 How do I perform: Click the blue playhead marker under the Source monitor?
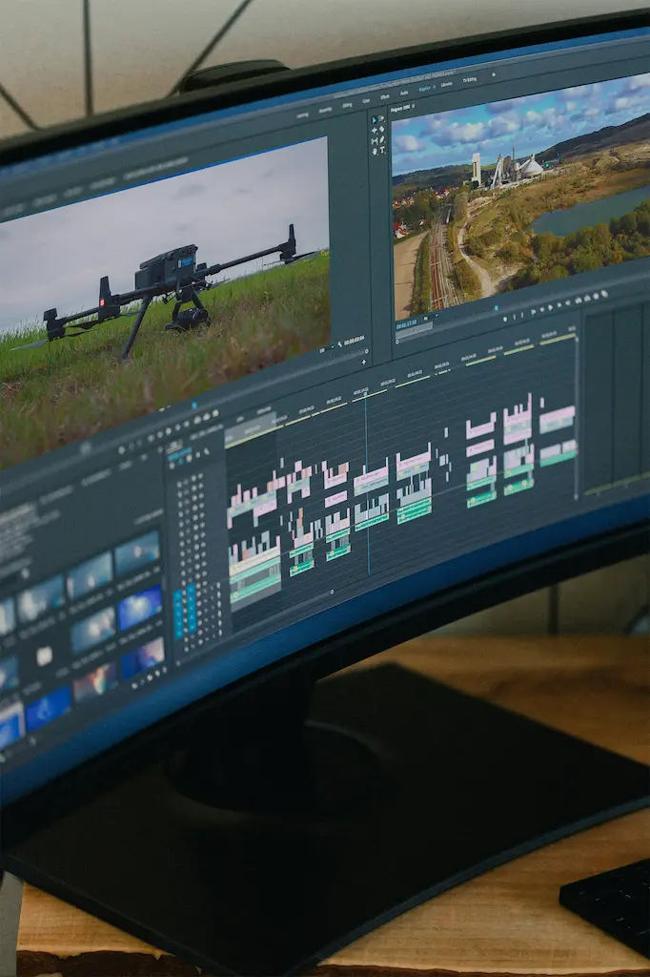click(x=194, y=405)
